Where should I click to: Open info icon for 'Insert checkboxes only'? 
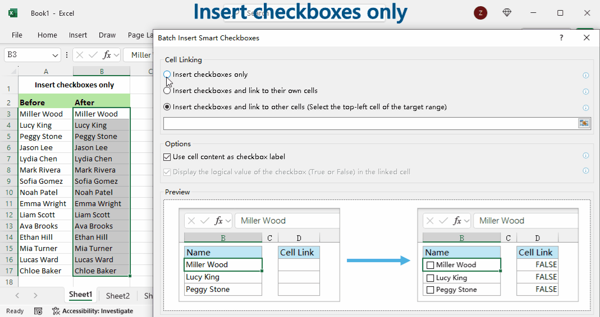[585, 75]
